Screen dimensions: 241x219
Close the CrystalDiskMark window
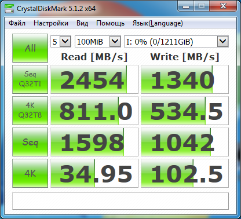click(x=223, y=6)
